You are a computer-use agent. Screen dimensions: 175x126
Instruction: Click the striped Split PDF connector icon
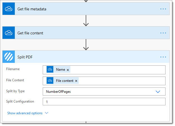tap(9, 57)
